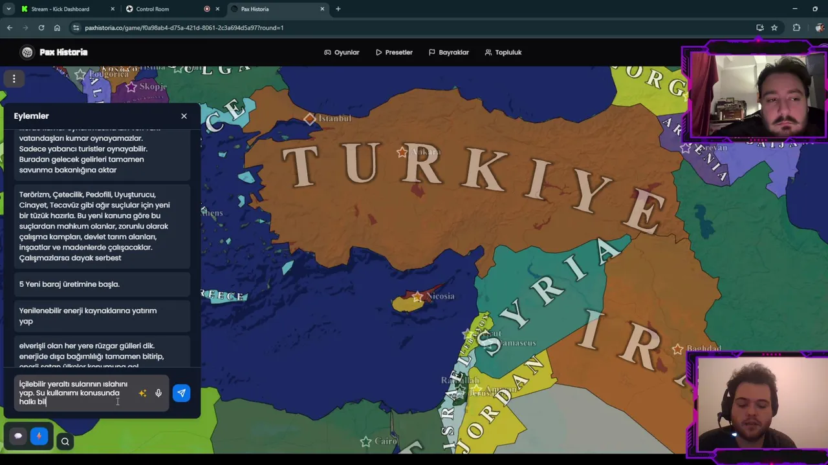This screenshot has height=465, width=828.
Task: Open the map search magnifier
Action: (65, 442)
